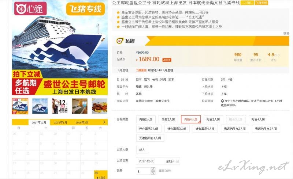The height and width of the screenshot is (179, 293).
Task: Open the calendar icon in departure date field
Action: 177,161
